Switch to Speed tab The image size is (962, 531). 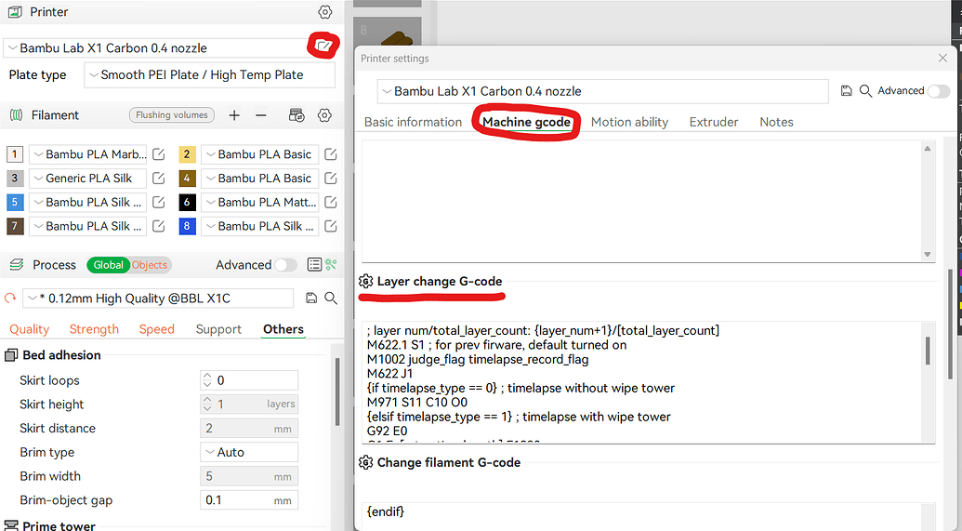pyautogui.click(x=156, y=329)
